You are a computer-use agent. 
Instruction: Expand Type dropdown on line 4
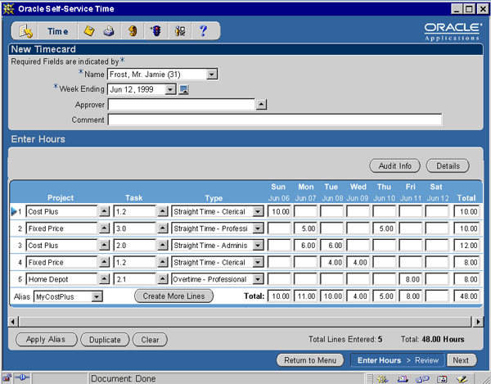[x=258, y=263]
